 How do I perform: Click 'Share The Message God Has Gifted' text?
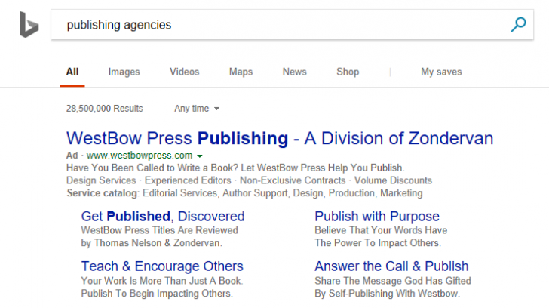pyautogui.click(x=393, y=281)
